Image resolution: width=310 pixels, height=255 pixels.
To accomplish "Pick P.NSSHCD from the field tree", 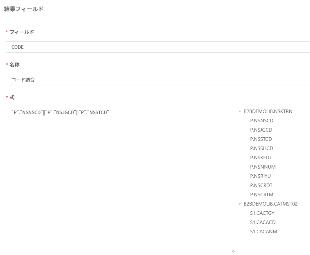I will (x=261, y=148).
